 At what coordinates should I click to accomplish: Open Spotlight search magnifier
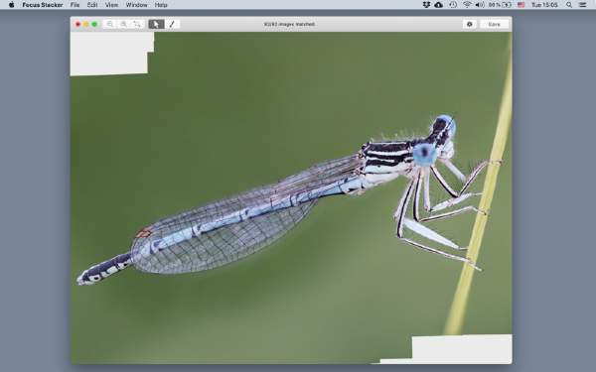click(x=569, y=5)
